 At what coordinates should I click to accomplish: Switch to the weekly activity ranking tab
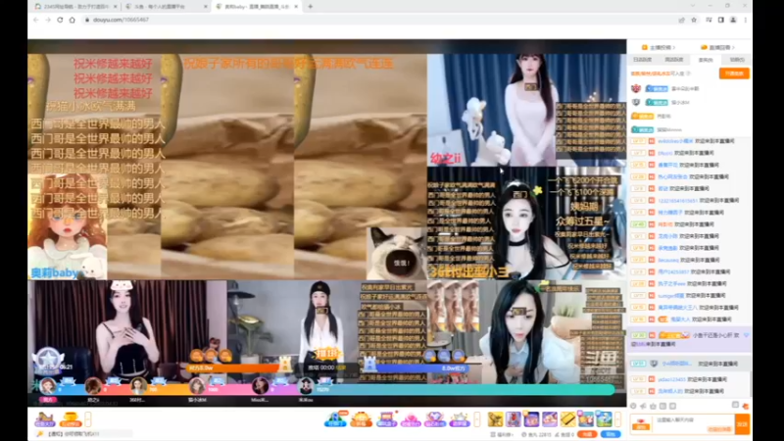[x=674, y=60]
